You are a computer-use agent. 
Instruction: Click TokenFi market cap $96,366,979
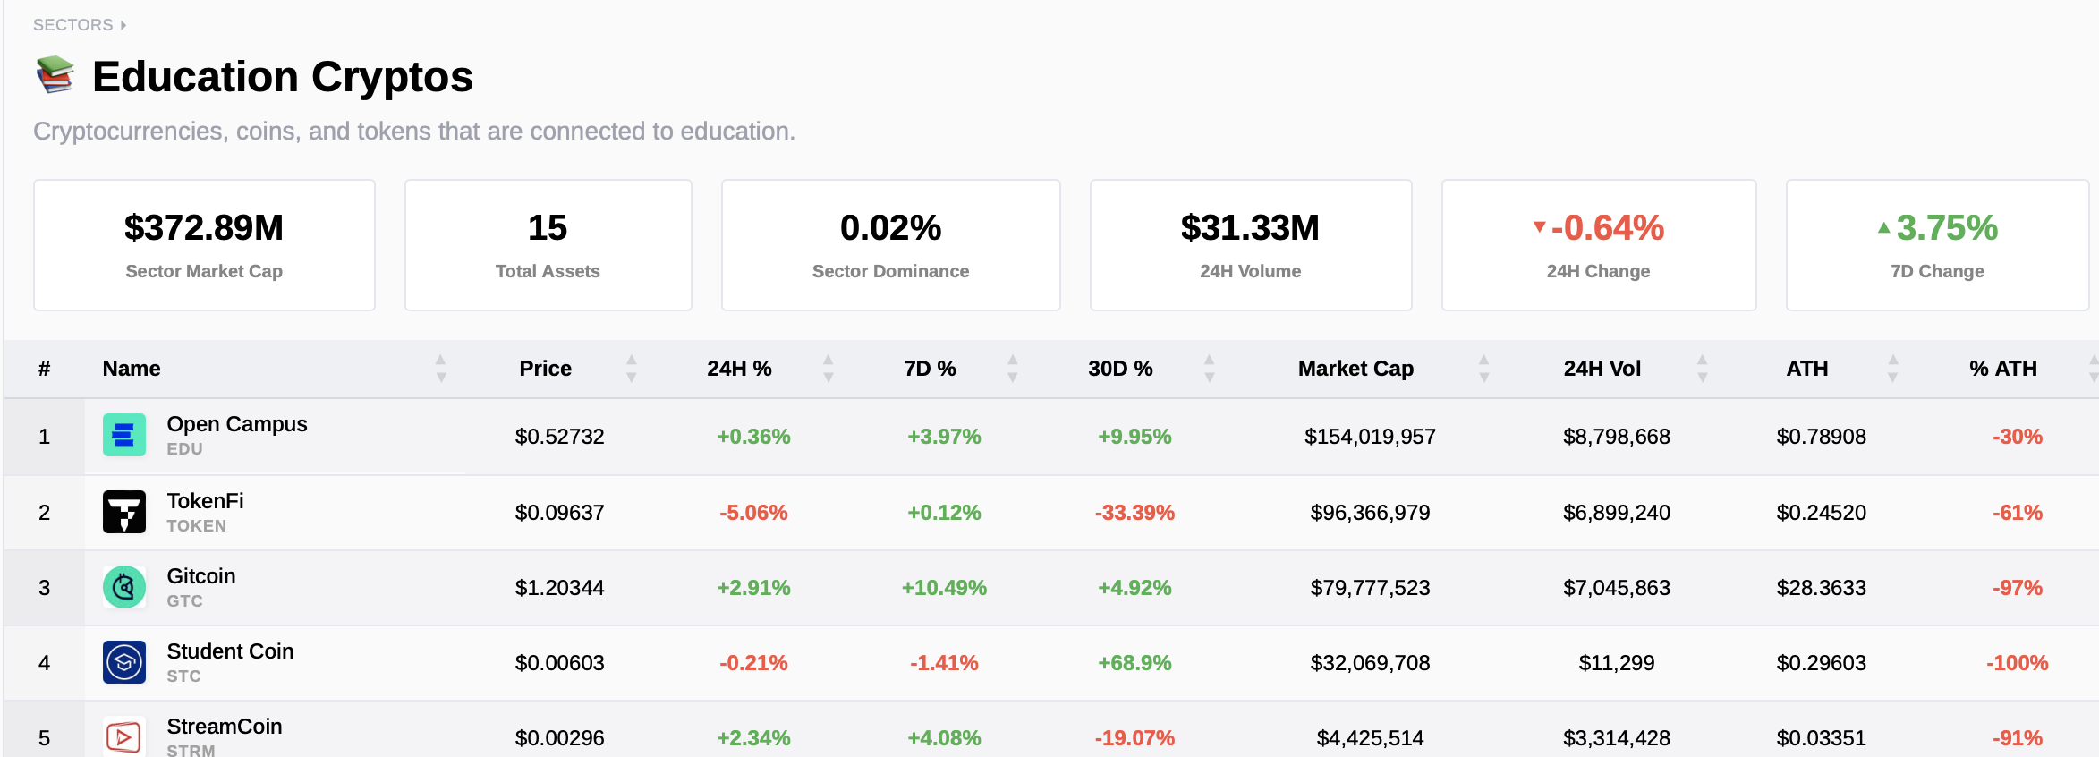tap(1370, 513)
